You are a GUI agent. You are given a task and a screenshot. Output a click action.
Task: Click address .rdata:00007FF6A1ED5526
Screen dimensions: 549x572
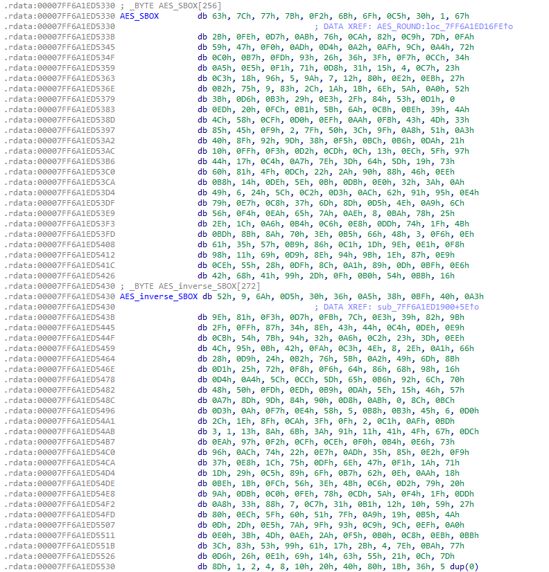[x=59, y=557]
